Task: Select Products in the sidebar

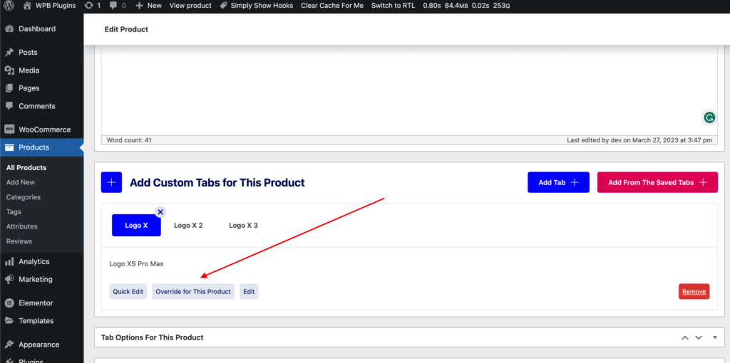Action: pos(42,147)
